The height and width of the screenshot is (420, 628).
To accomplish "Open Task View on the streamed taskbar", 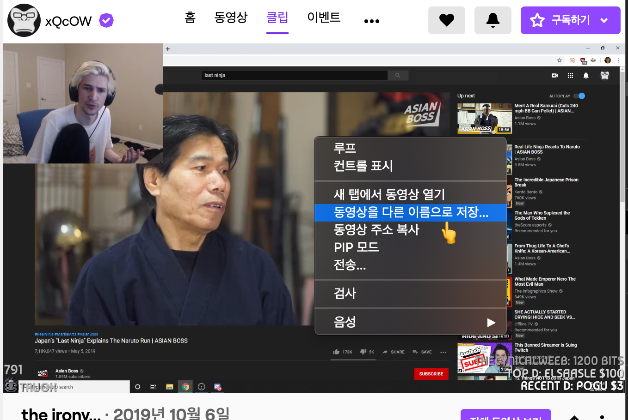I will click(153, 387).
